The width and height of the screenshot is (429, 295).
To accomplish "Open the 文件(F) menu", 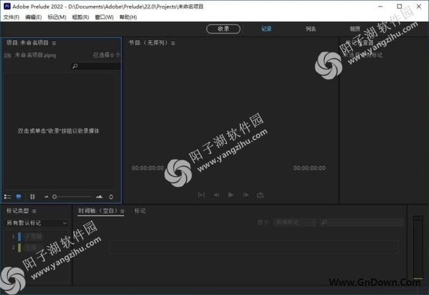I will [x=11, y=17].
